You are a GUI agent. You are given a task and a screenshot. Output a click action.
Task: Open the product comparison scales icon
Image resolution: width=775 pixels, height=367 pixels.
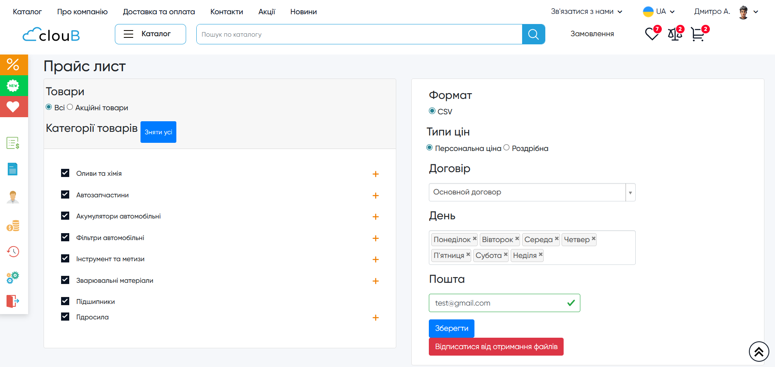tap(675, 34)
